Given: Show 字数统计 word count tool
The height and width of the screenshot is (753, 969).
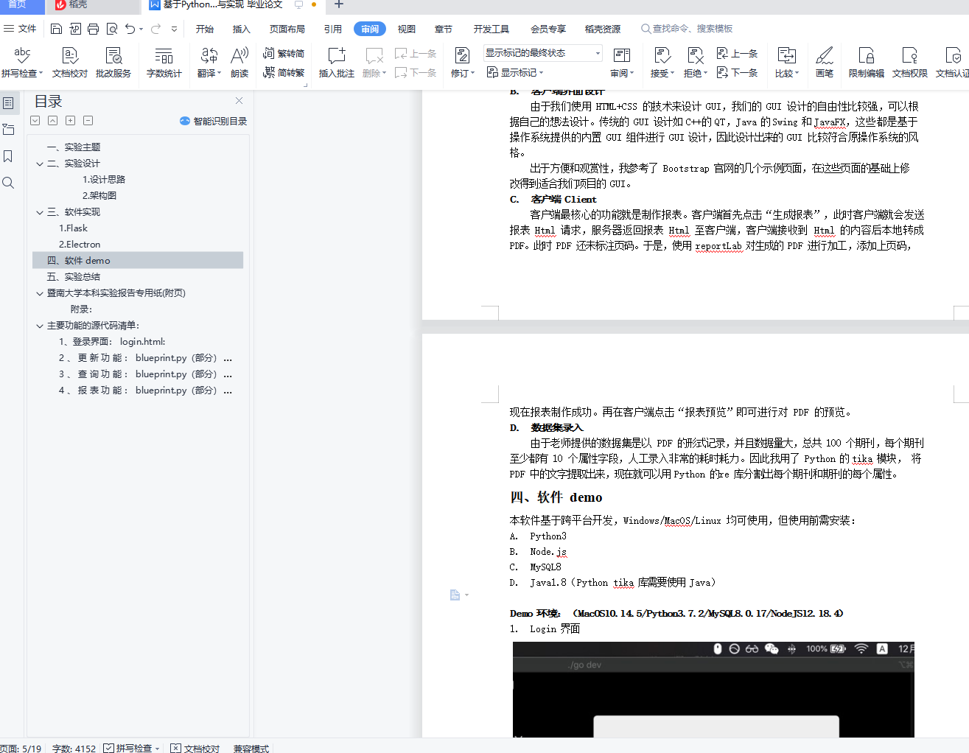Looking at the screenshot, I should 164,63.
